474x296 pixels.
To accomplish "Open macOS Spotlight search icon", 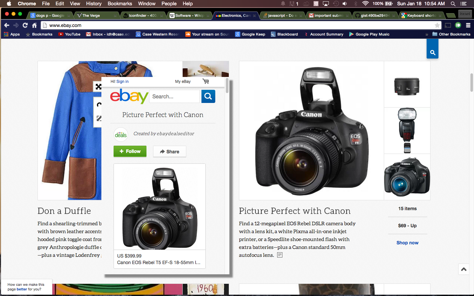I will click(453, 4).
